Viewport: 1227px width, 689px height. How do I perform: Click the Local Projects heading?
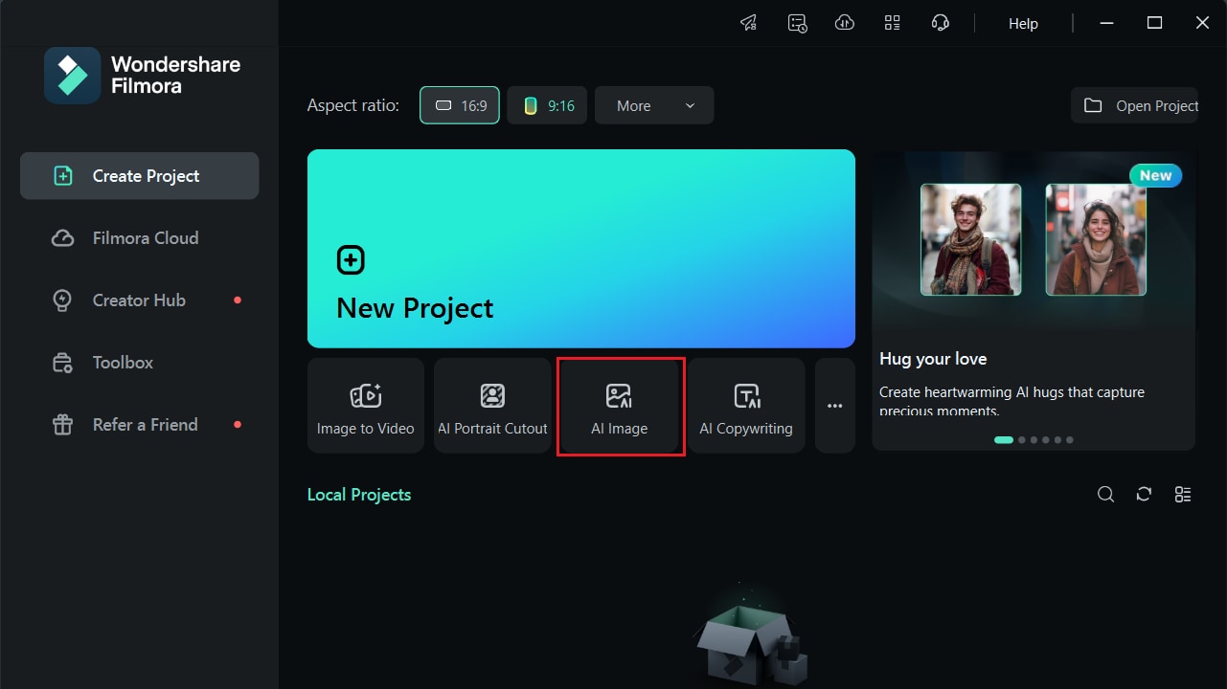click(359, 495)
